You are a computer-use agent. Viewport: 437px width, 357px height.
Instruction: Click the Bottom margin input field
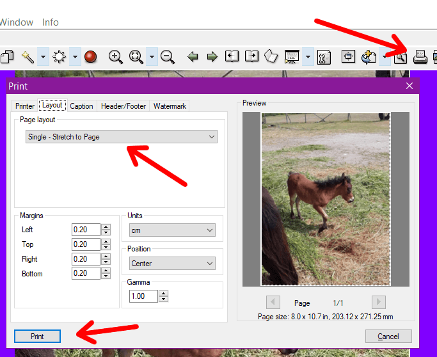86,273
